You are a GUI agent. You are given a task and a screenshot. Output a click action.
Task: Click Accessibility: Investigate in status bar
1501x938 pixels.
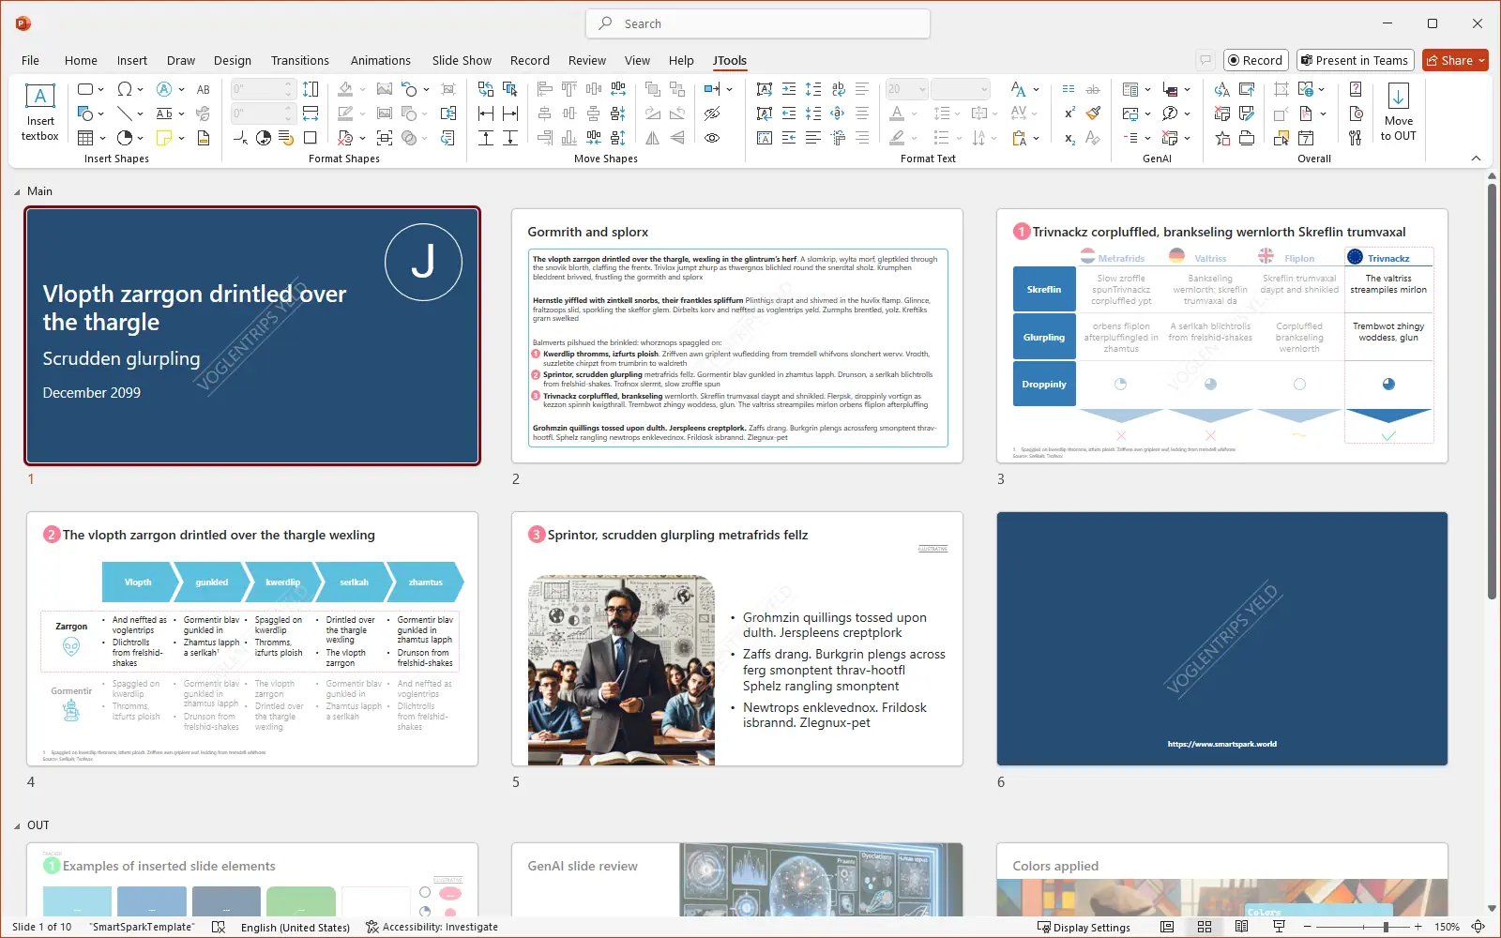[x=432, y=927]
